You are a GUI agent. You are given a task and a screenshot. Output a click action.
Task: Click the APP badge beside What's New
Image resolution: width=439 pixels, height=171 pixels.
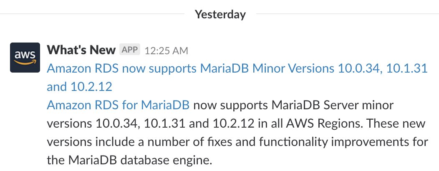130,50
